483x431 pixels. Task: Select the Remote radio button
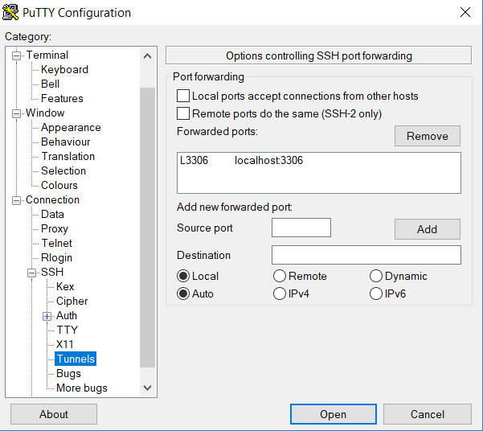(280, 276)
